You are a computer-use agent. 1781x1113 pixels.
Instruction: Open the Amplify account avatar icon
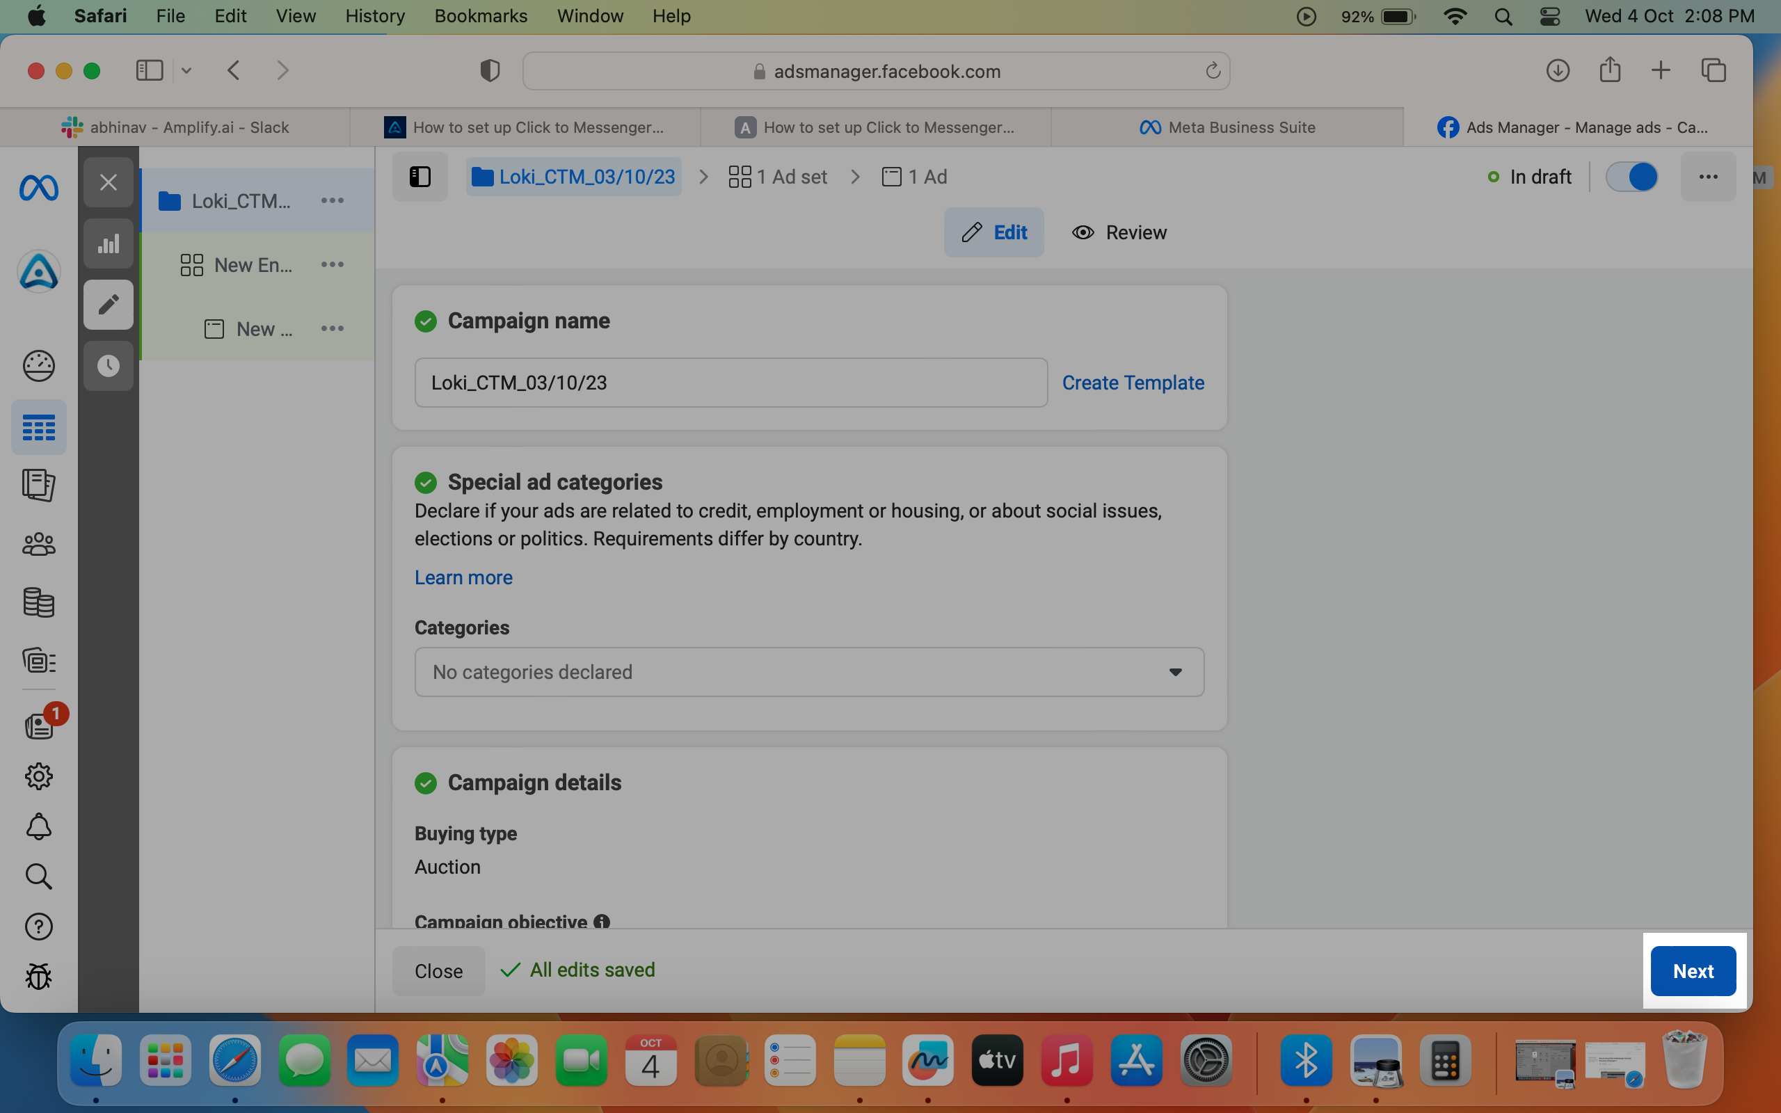38,271
